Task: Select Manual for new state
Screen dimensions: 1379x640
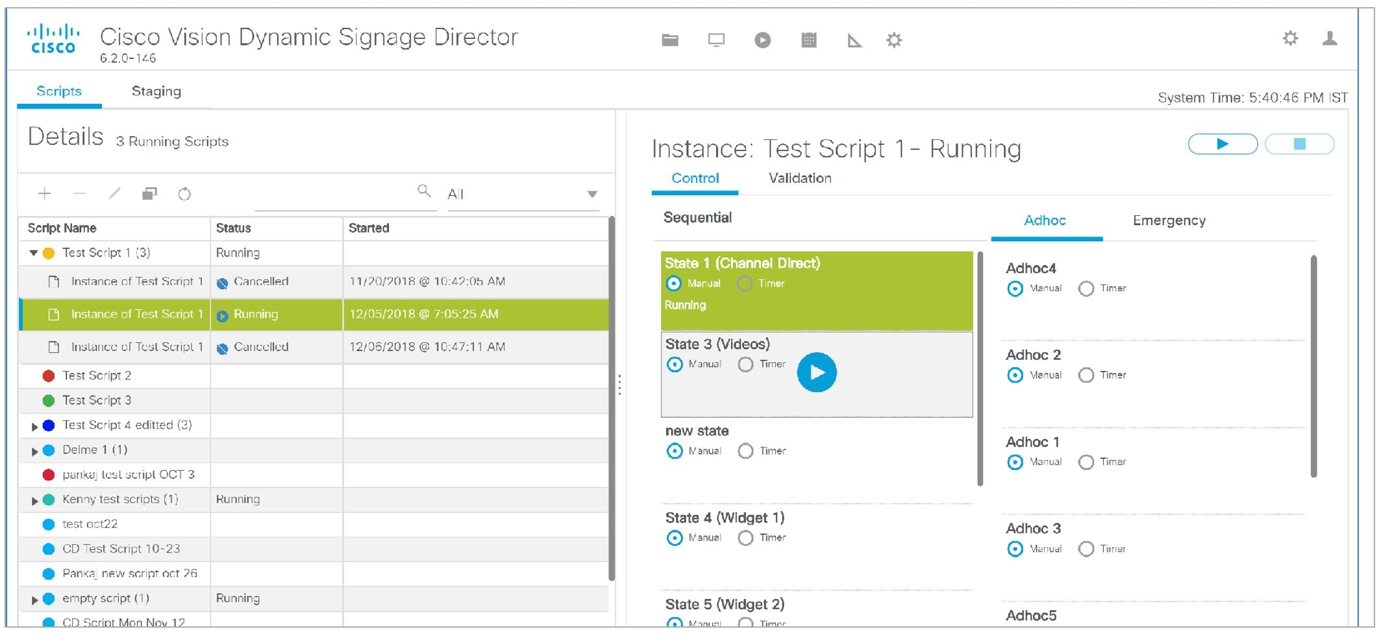Action: click(x=675, y=451)
